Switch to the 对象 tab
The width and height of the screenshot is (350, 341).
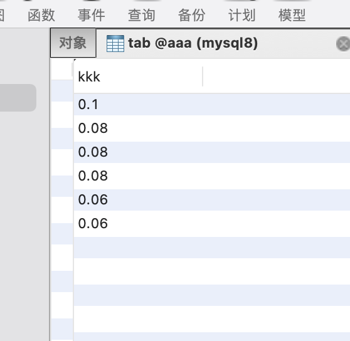[73, 43]
